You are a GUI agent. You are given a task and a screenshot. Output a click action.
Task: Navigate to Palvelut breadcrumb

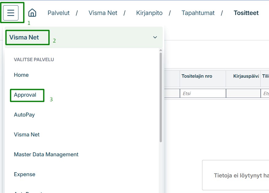coord(59,13)
